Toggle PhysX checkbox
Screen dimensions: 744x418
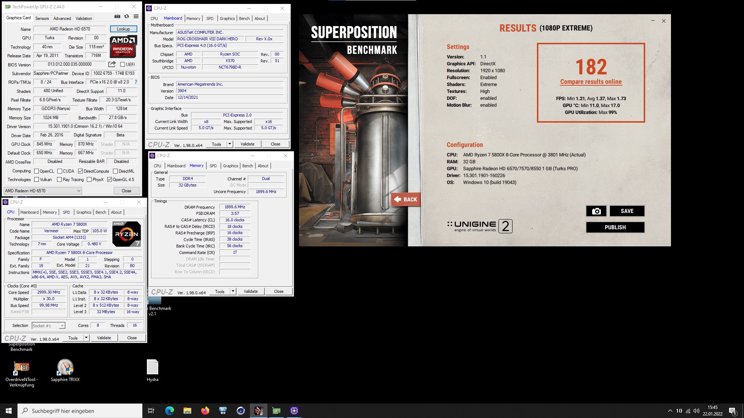tap(89, 180)
